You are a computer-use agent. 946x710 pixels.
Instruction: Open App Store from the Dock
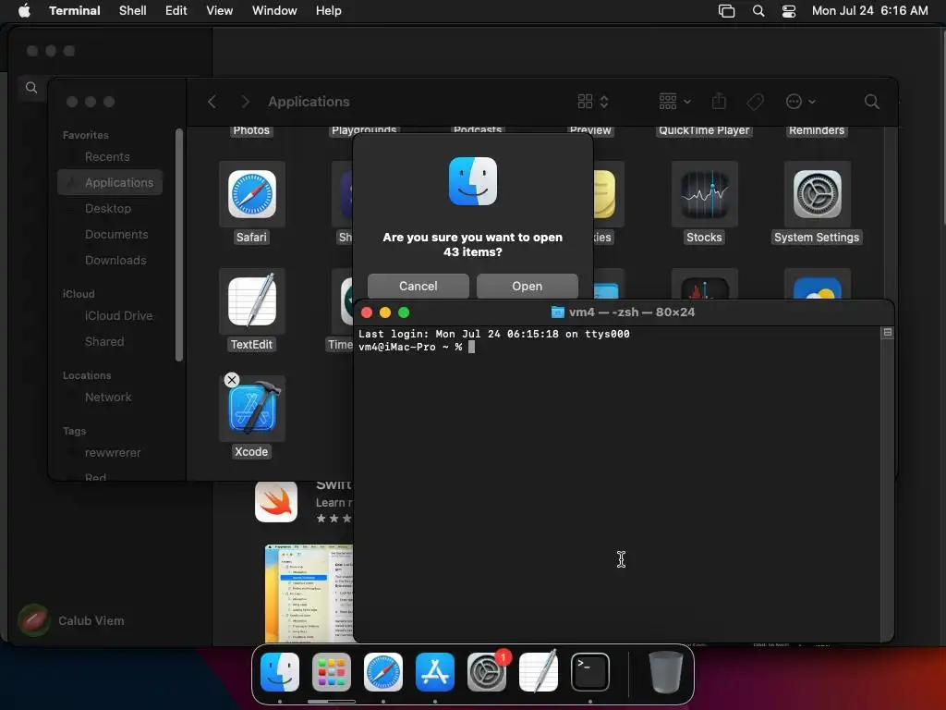click(x=435, y=672)
